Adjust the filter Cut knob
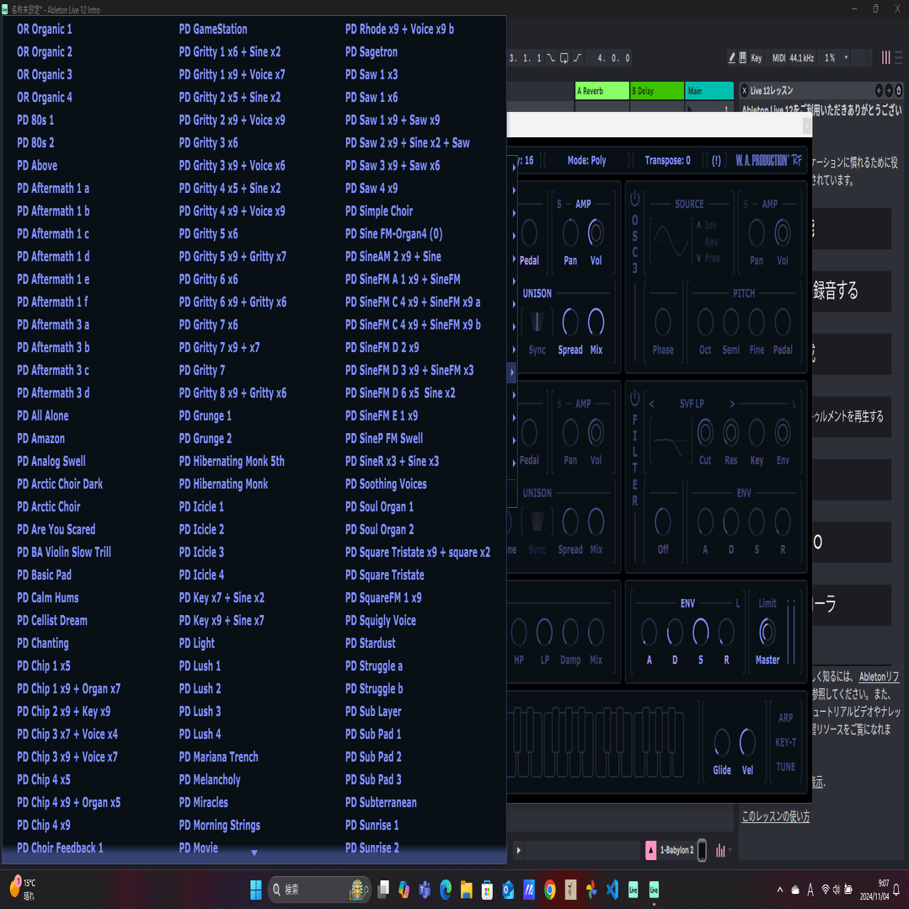 (x=705, y=432)
